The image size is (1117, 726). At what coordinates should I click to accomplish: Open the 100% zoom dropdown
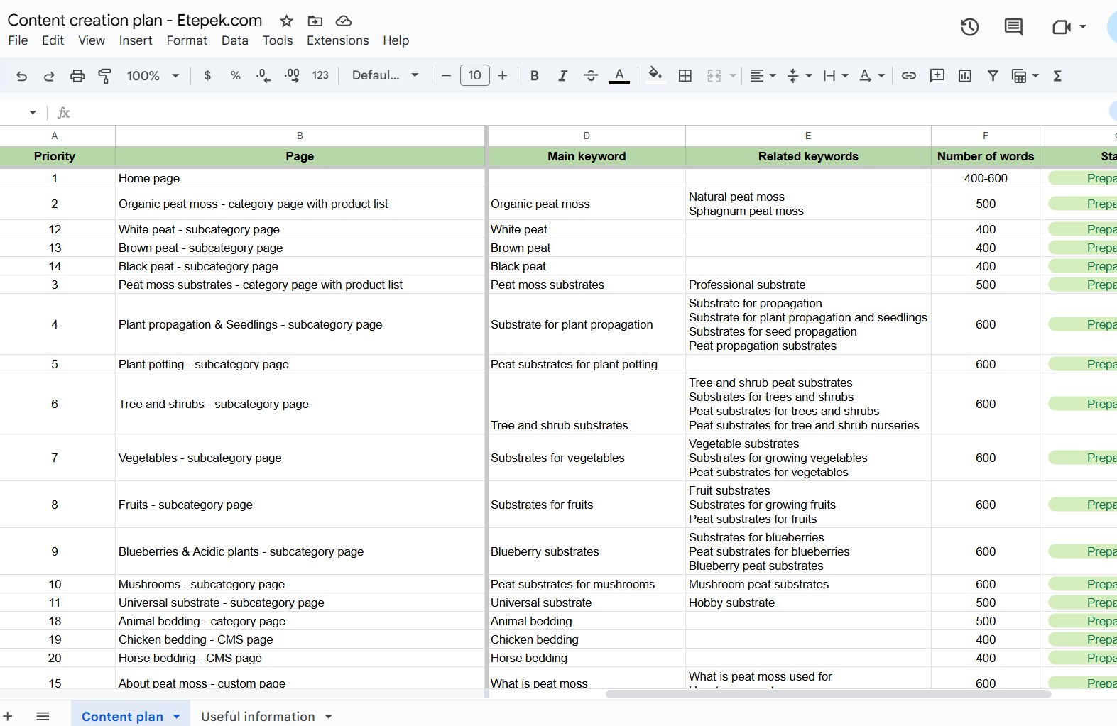[x=152, y=76]
